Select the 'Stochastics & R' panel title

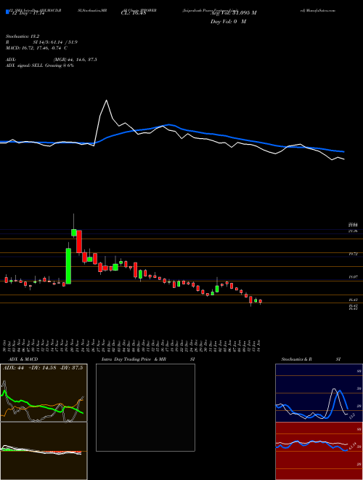tap(296, 359)
